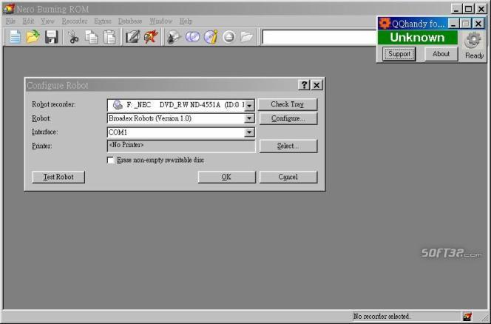The width and height of the screenshot is (491, 324).
Task: Expand the Robot model dropdown arrow
Action: (249, 118)
